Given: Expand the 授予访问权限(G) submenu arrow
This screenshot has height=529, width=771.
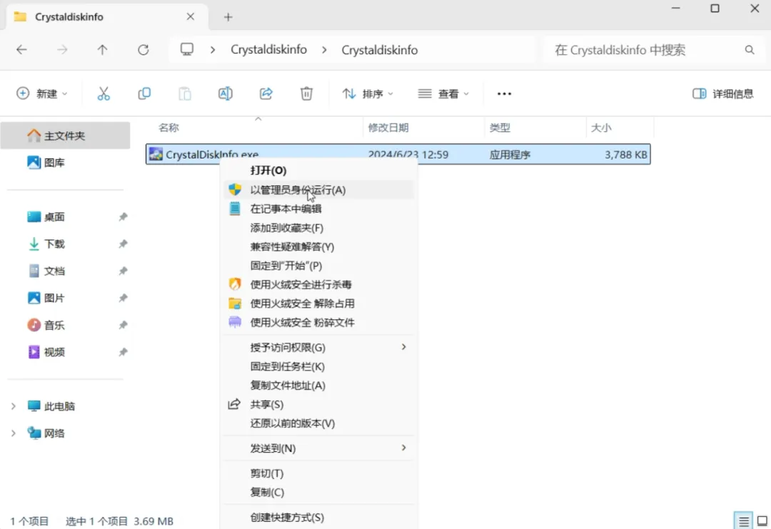Looking at the screenshot, I should point(403,347).
